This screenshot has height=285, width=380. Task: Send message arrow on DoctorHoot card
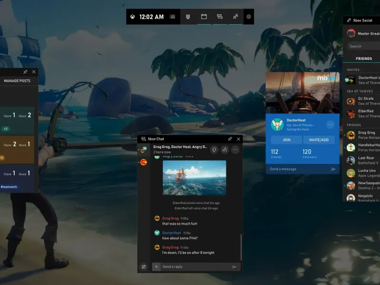(x=333, y=169)
